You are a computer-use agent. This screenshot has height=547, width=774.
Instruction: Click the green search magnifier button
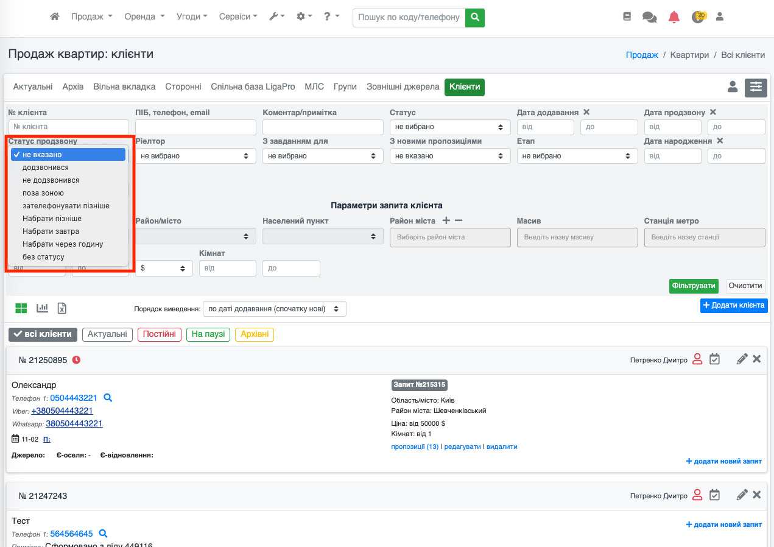click(474, 17)
